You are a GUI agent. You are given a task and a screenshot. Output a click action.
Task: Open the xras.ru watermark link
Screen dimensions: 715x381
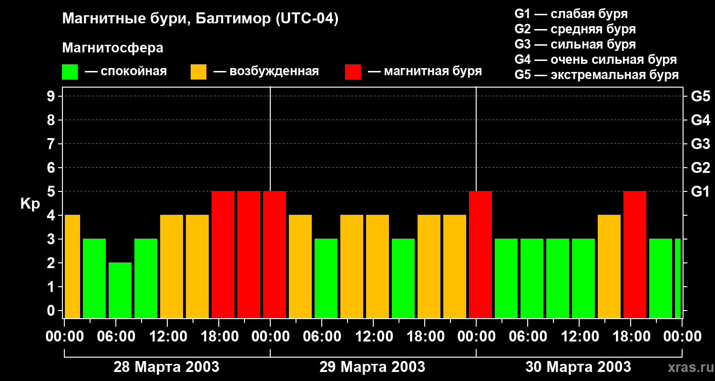point(688,367)
